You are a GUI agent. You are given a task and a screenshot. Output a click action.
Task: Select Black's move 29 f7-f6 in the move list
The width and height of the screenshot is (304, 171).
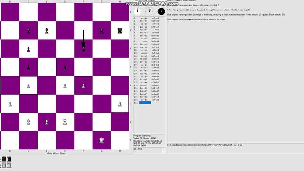155,100
